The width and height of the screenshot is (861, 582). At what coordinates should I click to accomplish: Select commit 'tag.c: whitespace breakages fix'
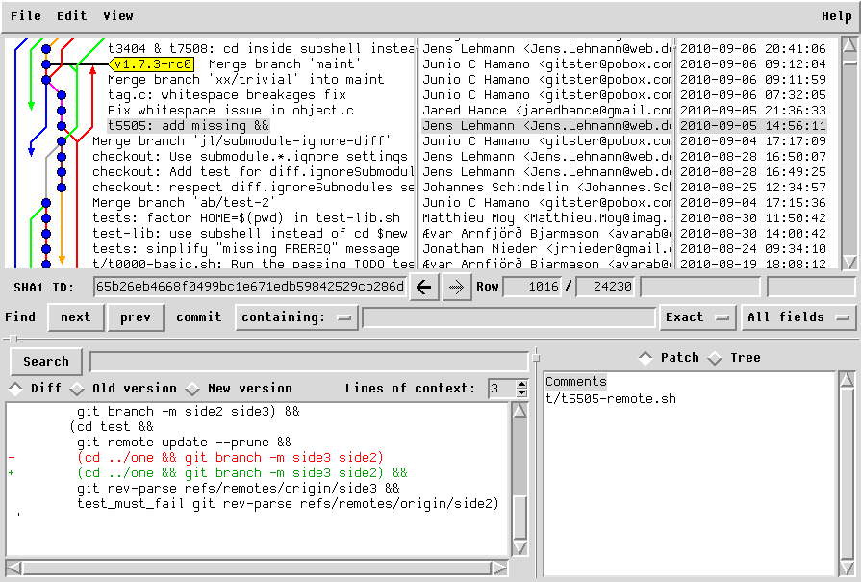(x=227, y=95)
